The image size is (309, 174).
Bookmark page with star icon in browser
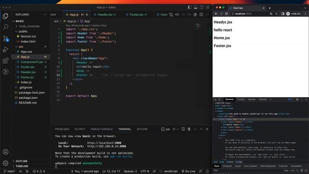276,14
